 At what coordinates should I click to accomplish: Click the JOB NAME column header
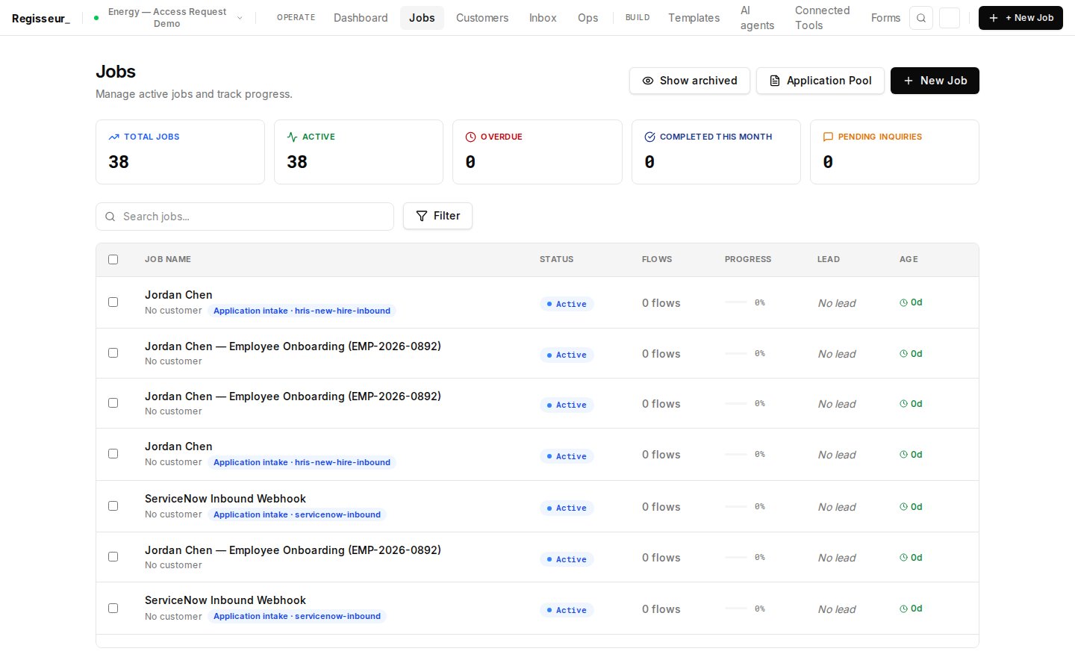click(168, 260)
